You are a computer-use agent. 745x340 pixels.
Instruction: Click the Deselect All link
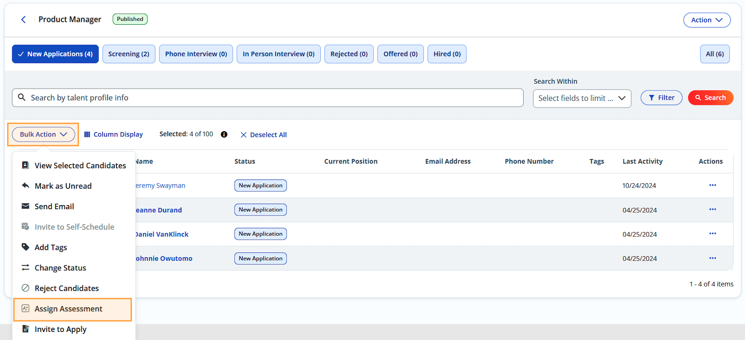[x=263, y=135]
